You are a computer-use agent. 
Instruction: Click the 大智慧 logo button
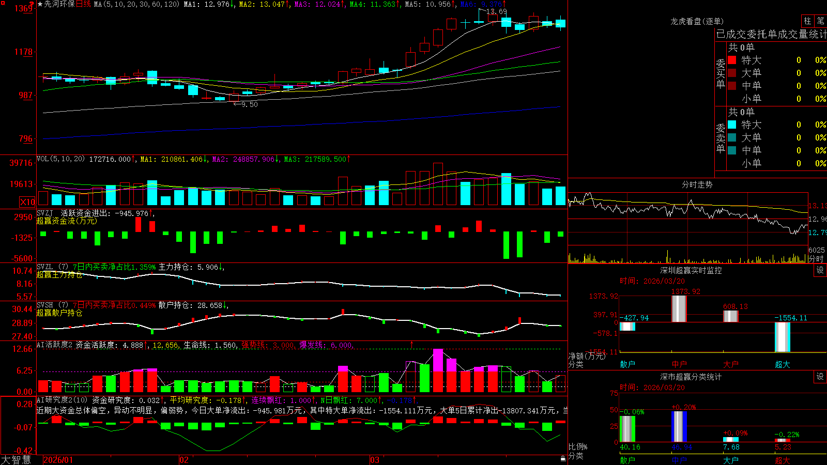point(16,460)
